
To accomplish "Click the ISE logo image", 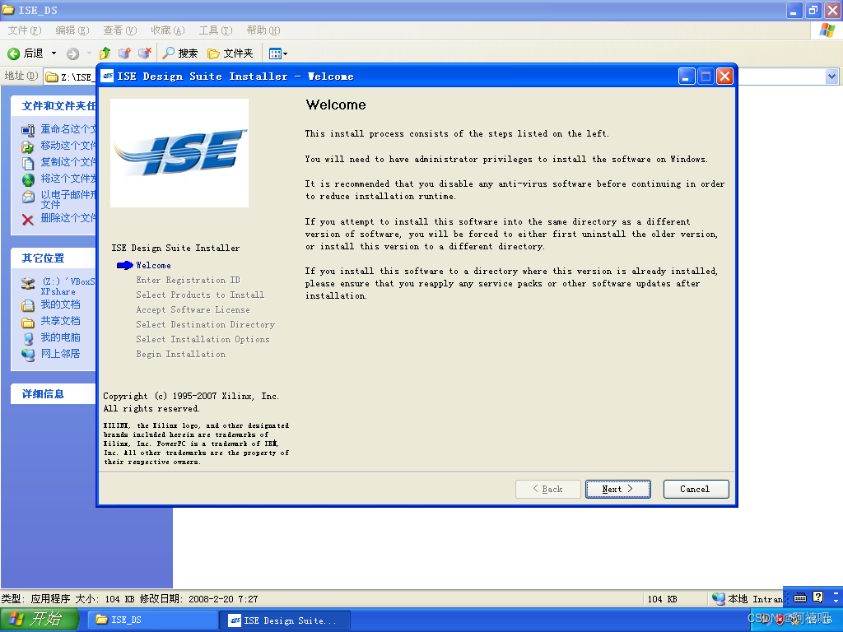I will point(179,152).
